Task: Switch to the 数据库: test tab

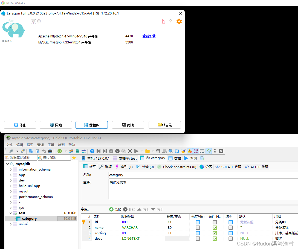Action: (x=125, y=158)
